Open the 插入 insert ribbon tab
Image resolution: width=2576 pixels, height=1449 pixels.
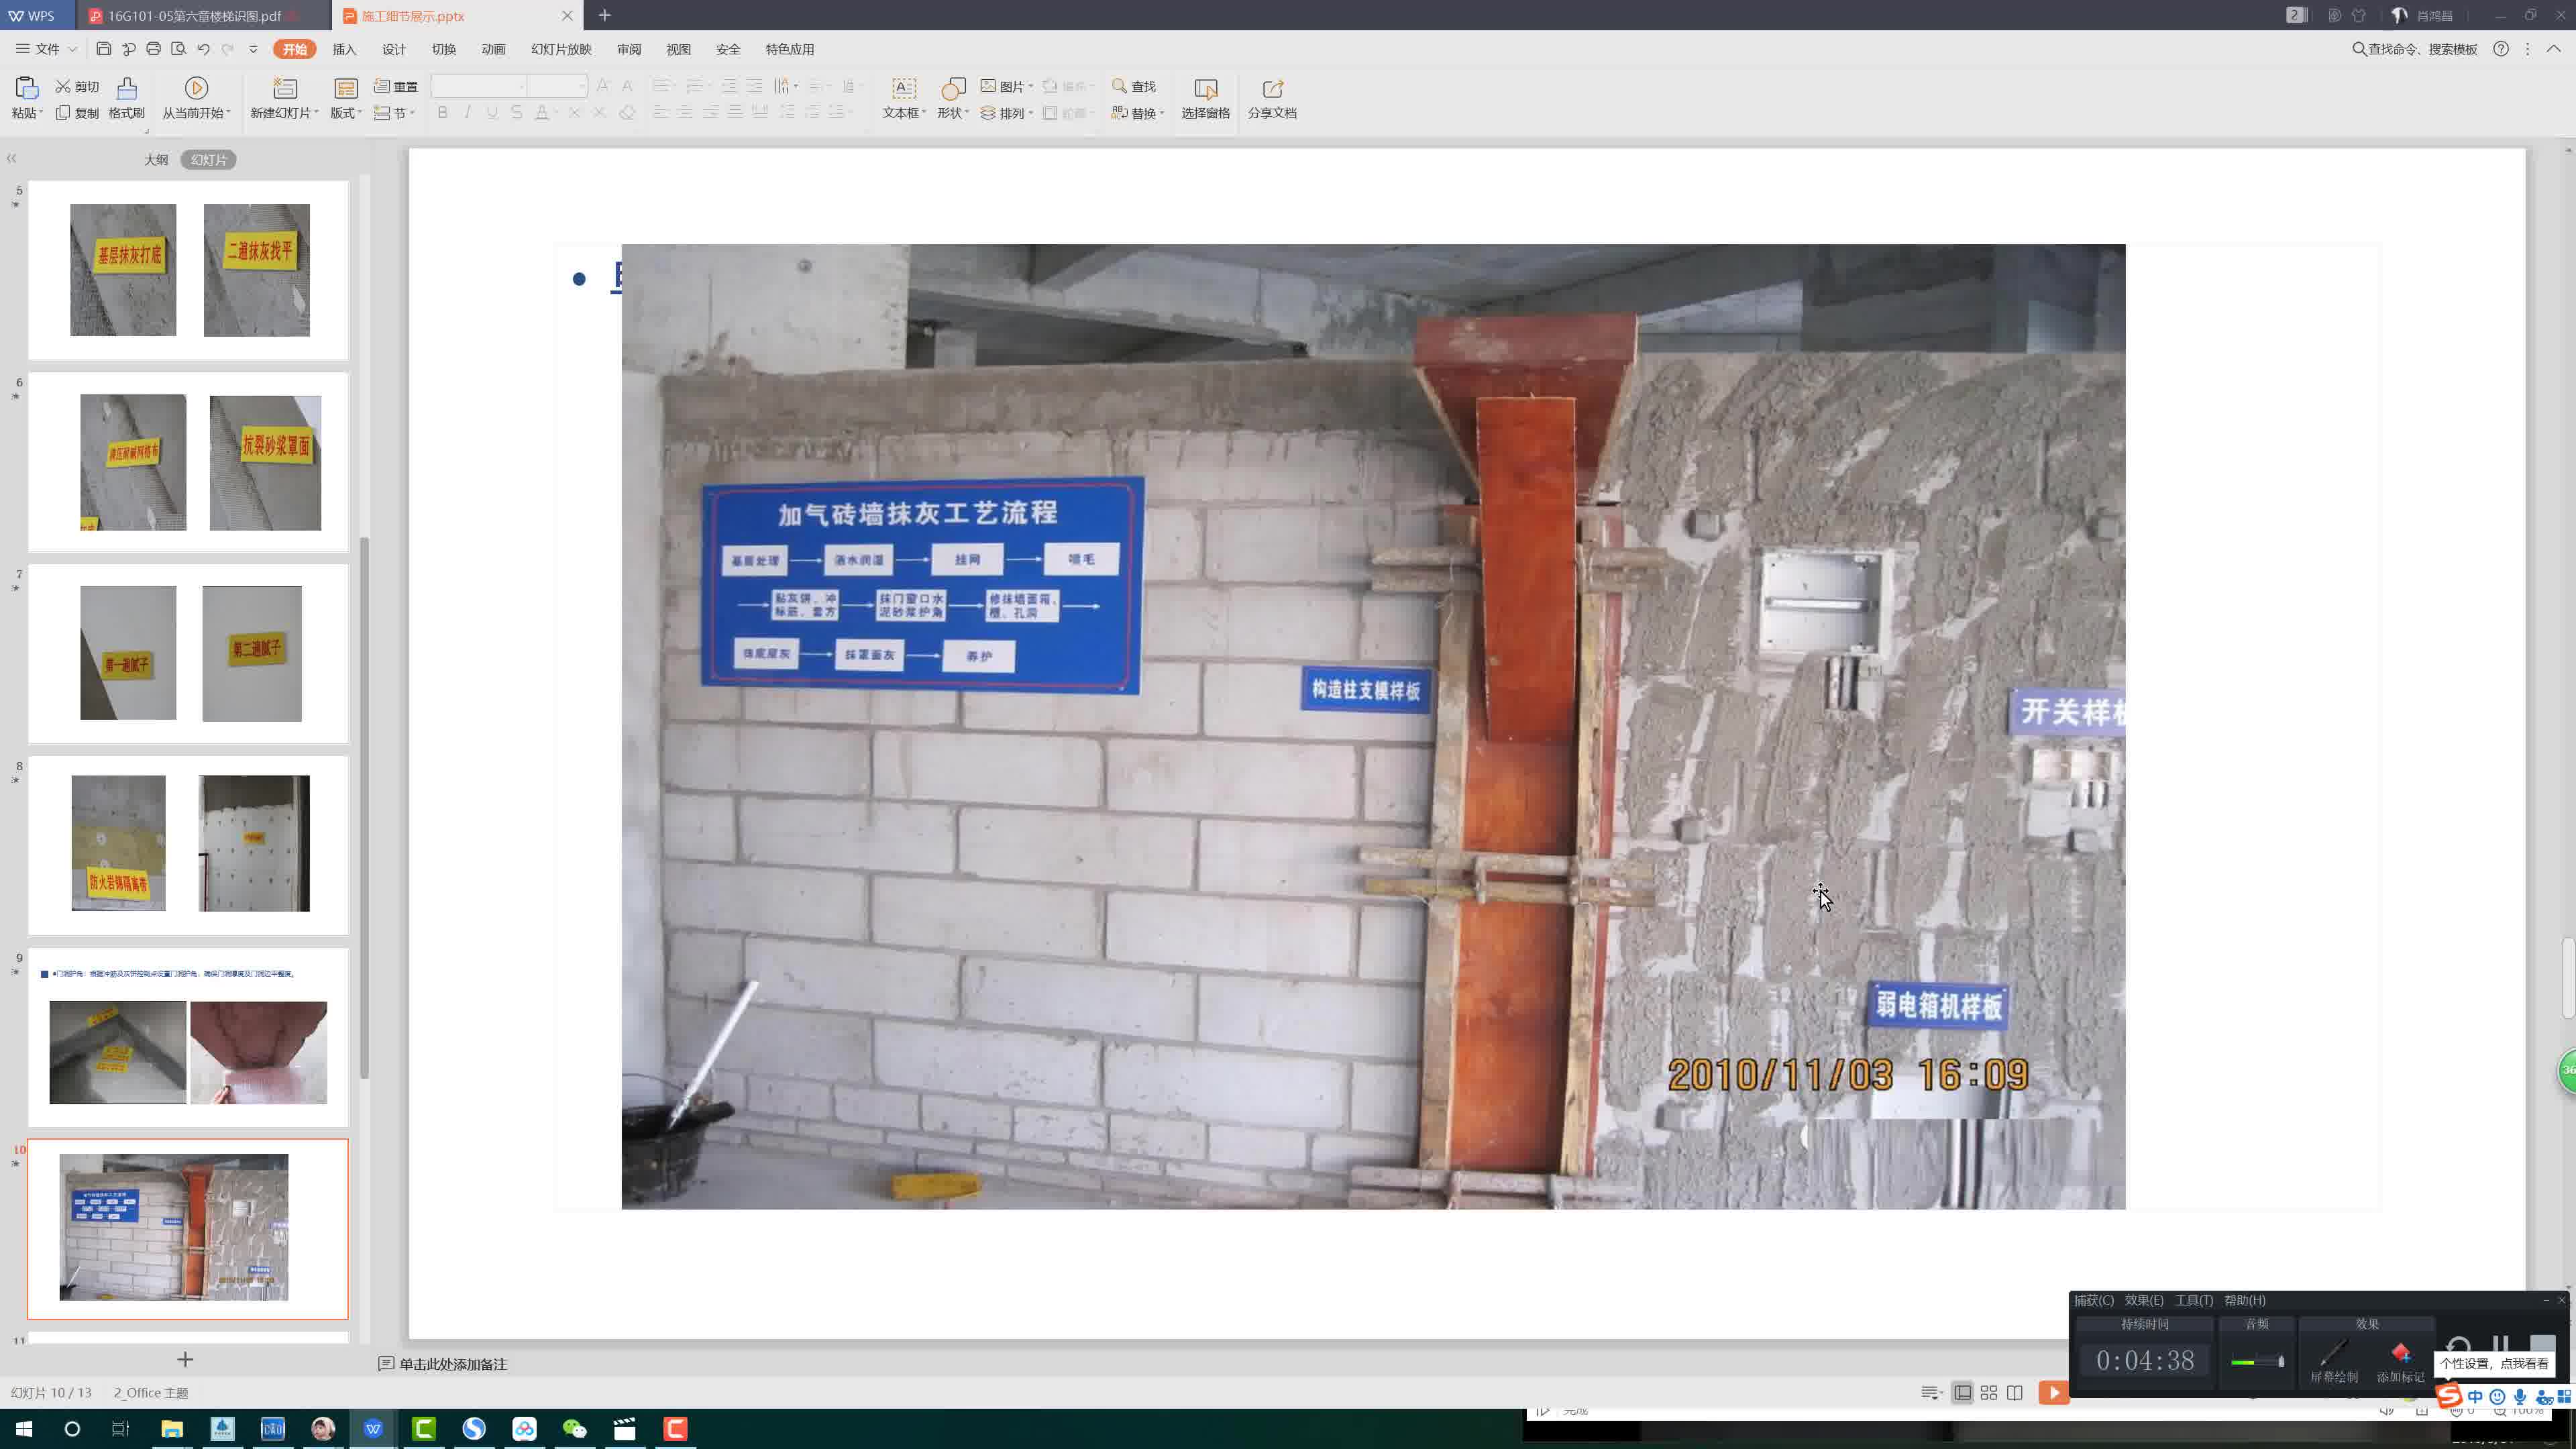click(344, 49)
